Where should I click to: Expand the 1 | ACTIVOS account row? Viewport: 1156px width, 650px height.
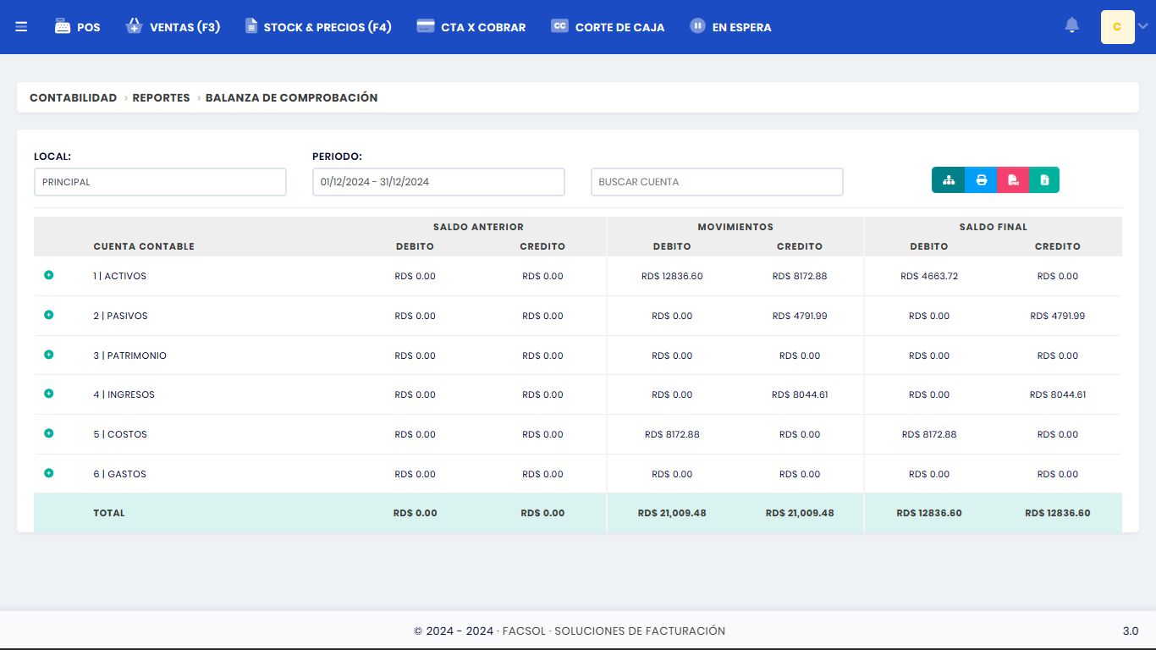[x=48, y=275]
